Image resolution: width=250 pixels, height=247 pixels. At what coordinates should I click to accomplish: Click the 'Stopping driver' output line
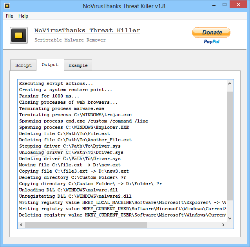70,146
